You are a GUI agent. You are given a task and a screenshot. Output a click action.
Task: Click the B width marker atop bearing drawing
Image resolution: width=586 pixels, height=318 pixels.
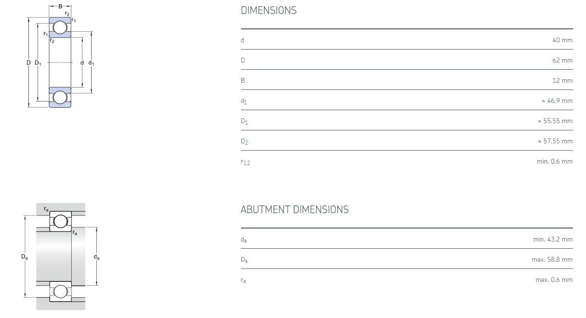click(60, 6)
